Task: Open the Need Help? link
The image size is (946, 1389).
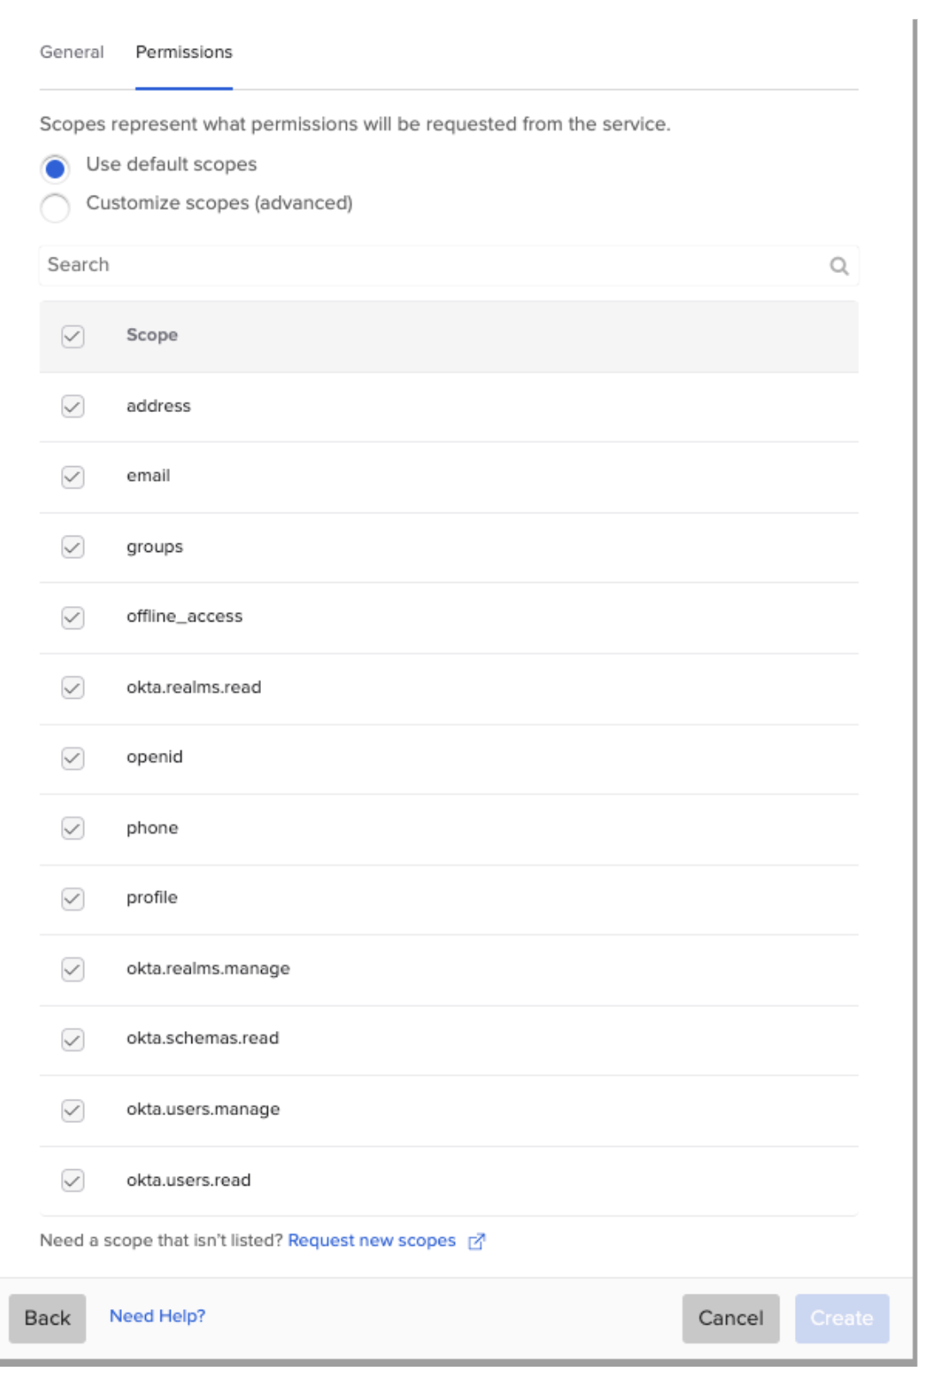Action: pyautogui.click(x=157, y=1316)
